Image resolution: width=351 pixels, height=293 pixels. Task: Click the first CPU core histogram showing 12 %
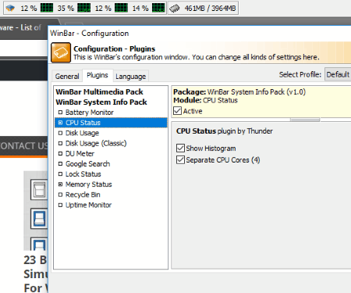pyautogui.click(x=47, y=8)
